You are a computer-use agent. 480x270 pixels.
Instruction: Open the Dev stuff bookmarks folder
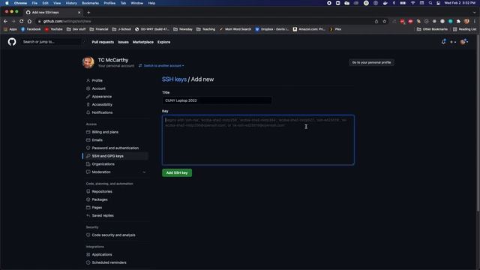coord(76,29)
